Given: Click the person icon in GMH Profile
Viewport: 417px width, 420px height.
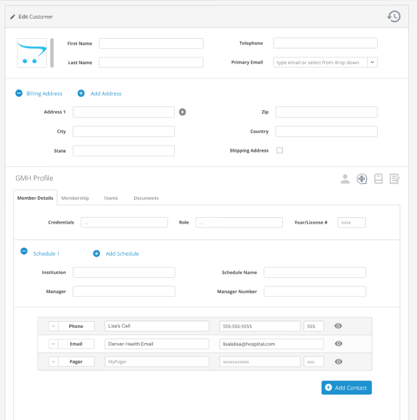Looking at the screenshot, I should [345, 179].
